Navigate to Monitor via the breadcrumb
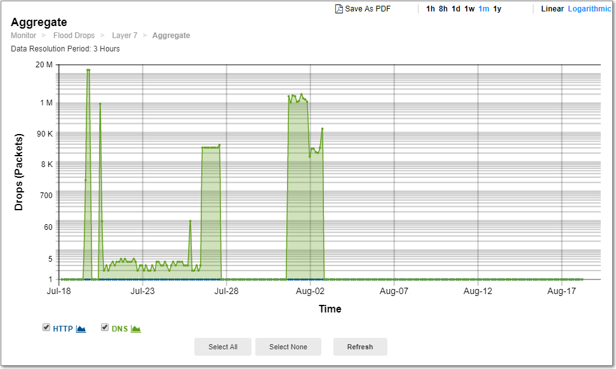Viewport: 616px width, 369px height. (x=23, y=36)
